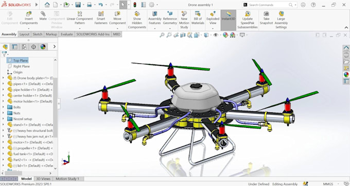Open the Markup tab
350x186 pixels.
51,34
